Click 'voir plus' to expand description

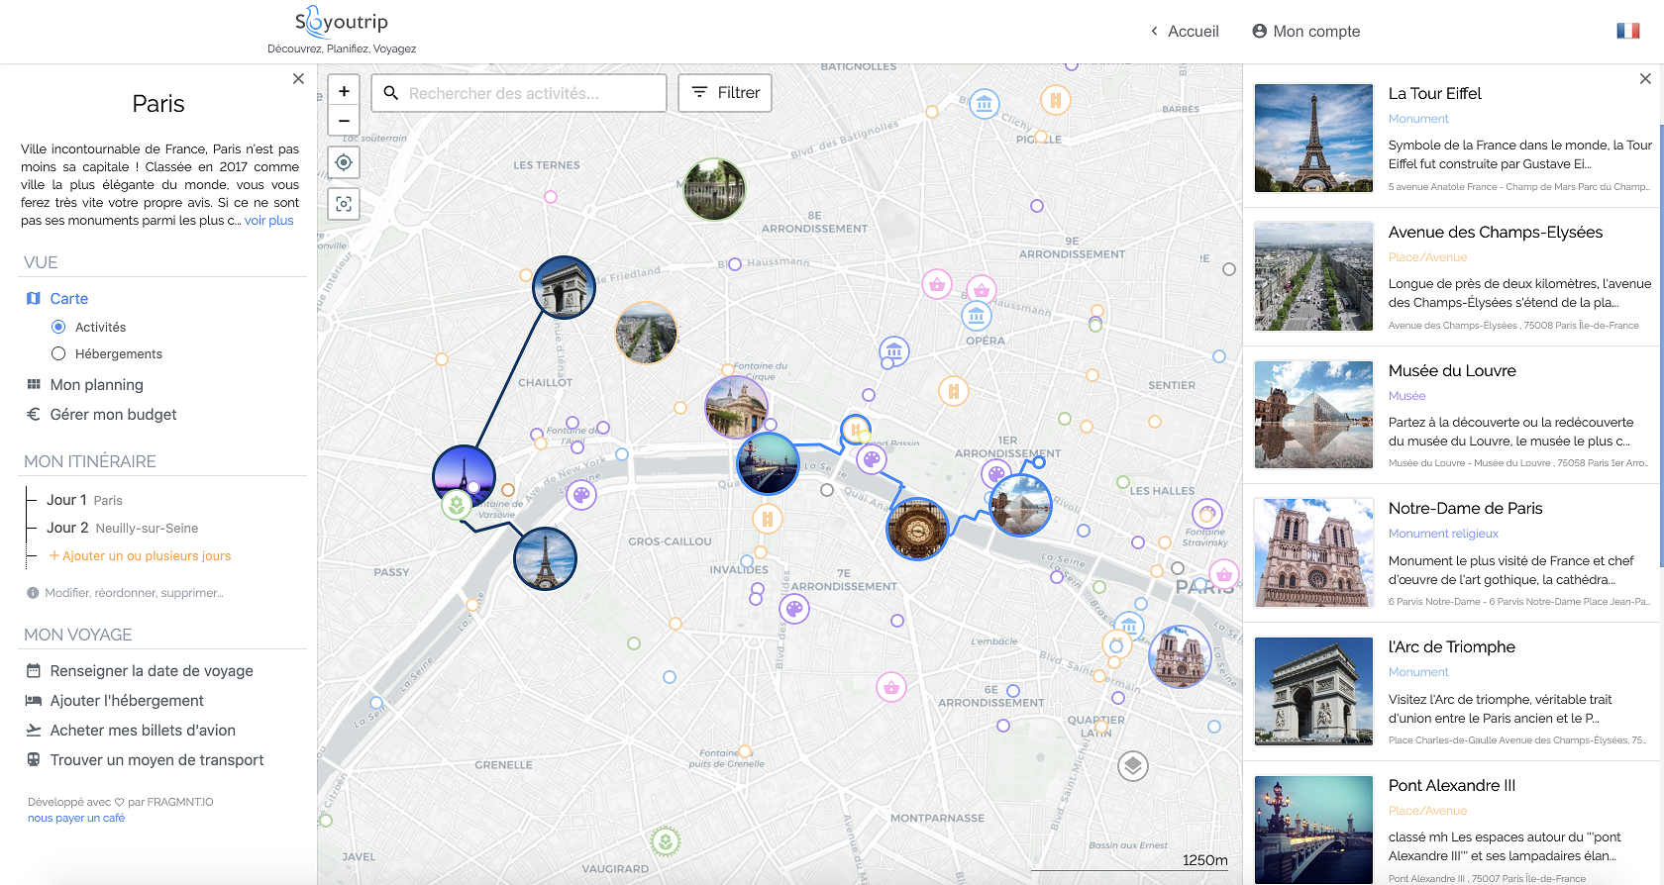pos(268,221)
